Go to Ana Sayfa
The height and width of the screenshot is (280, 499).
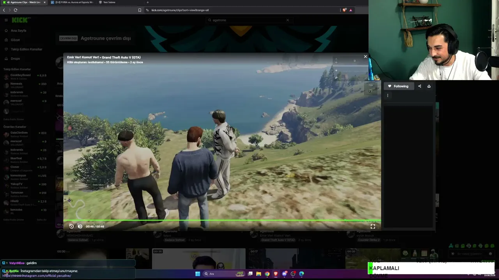click(16, 31)
